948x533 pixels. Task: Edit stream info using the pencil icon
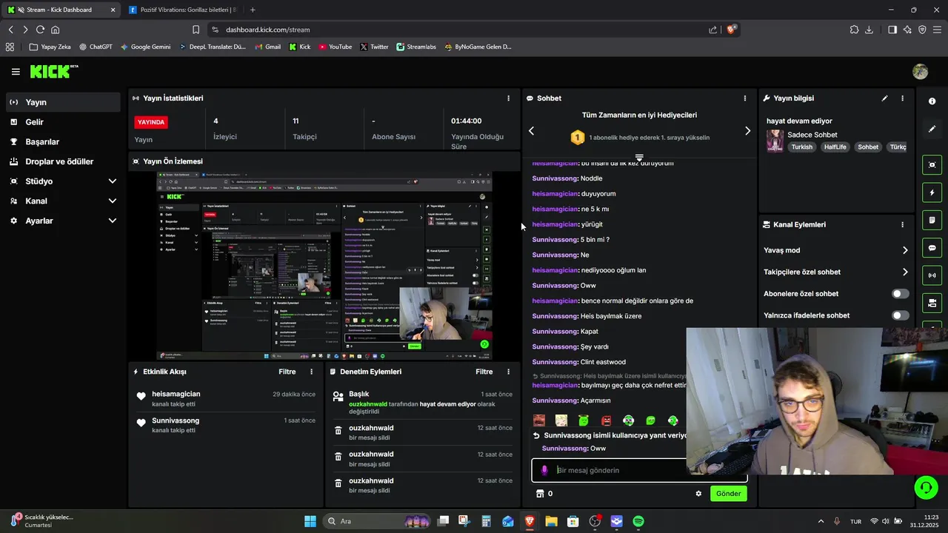click(x=884, y=98)
